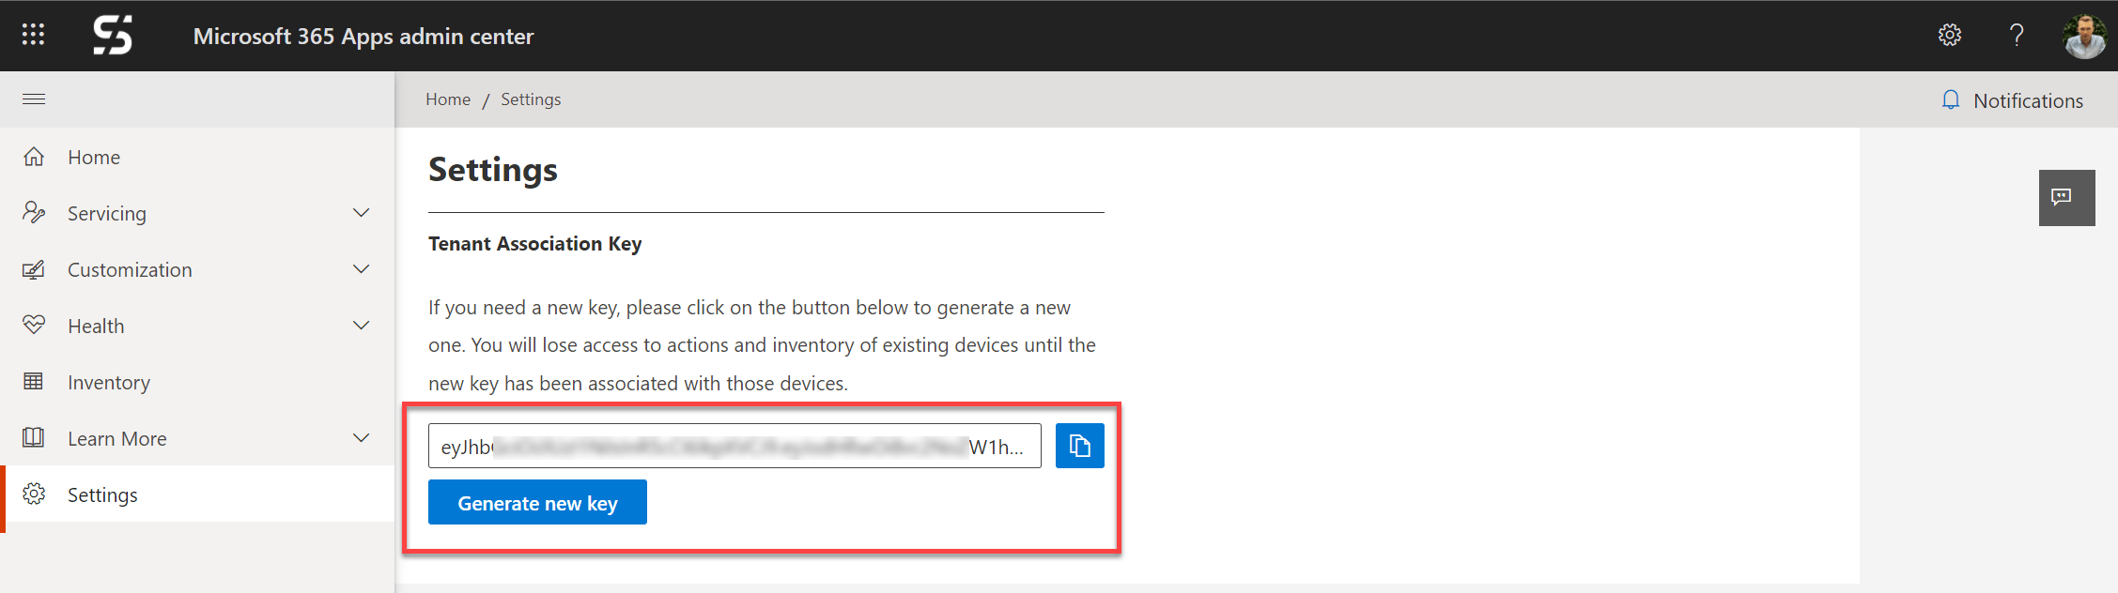Copy the Tenant Association Key
The image size is (2118, 593).
(x=1079, y=446)
